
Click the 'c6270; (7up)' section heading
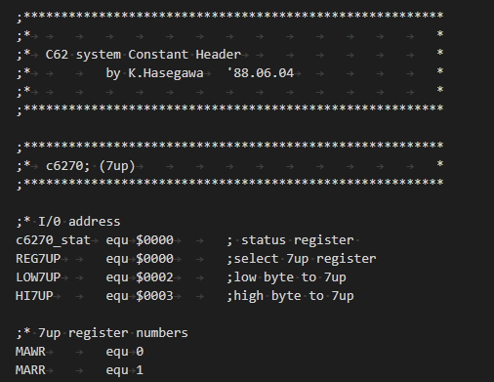(91, 166)
